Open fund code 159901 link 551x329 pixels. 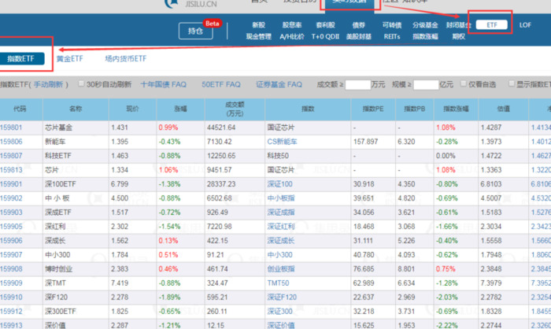pyautogui.click(x=11, y=184)
